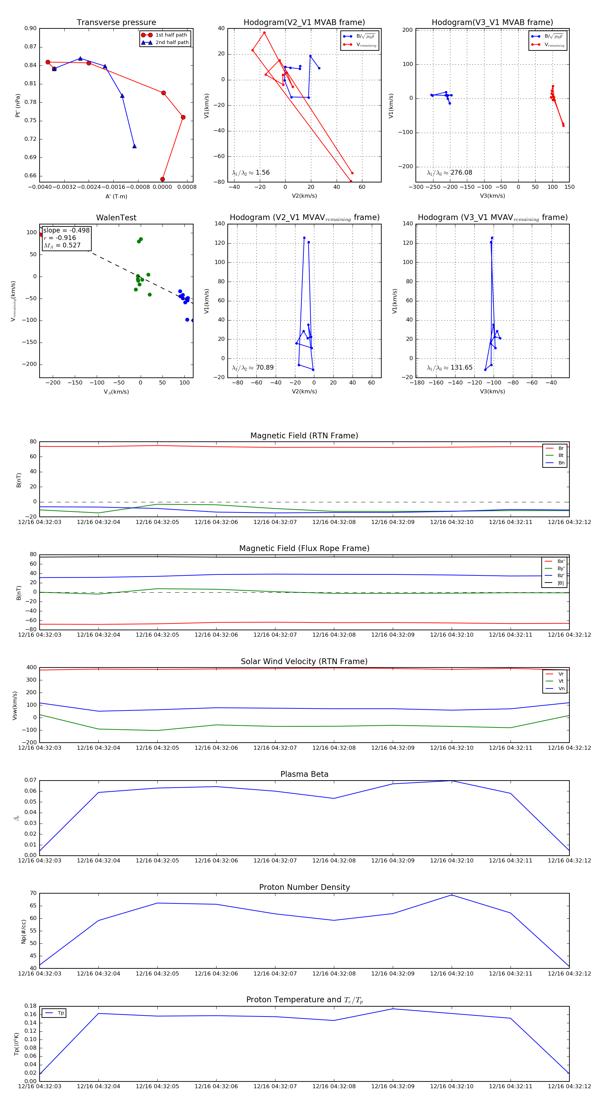Select the "slope = -0.498" annotation
Image resolution: width=609 pixels, height=1117 pixels.
[x=66, y=230]
